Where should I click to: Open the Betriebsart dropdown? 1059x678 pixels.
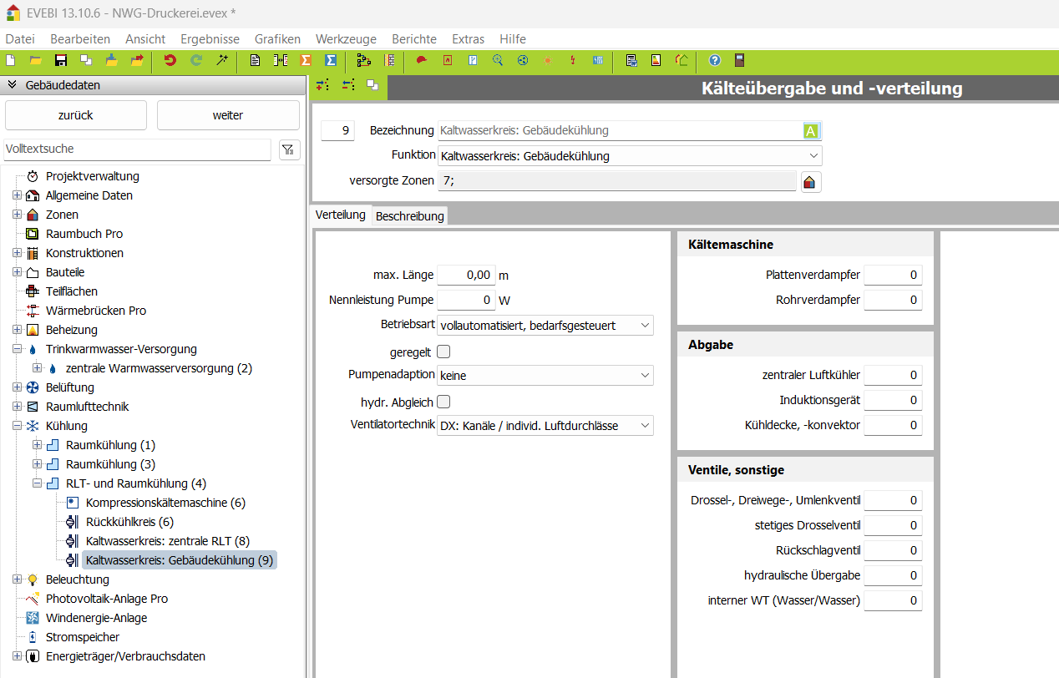pyautogui.click(x=545, y=326)
